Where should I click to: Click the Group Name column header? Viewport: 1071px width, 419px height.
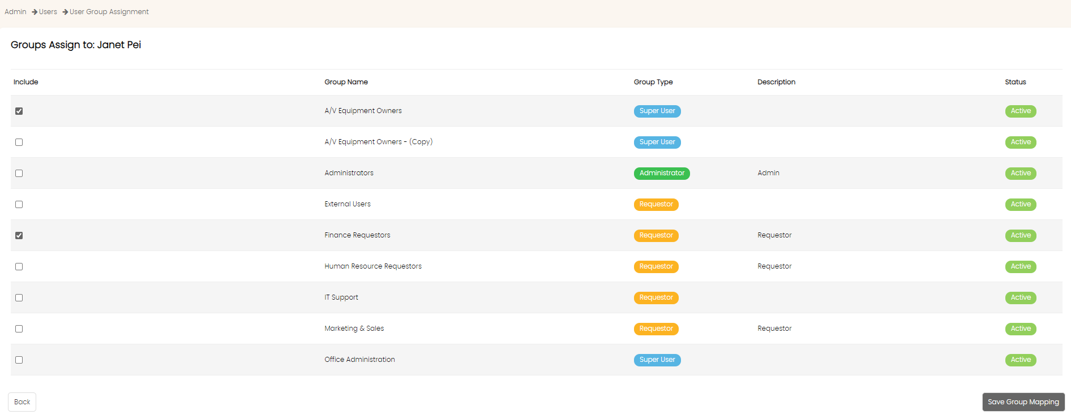346,82
